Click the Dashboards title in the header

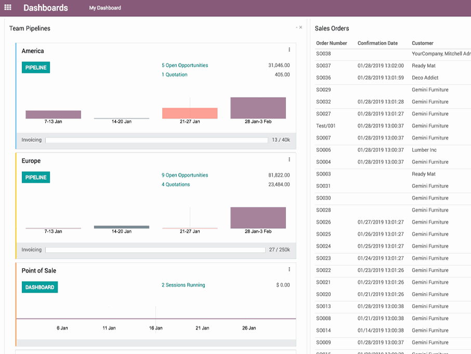(46, 8)
